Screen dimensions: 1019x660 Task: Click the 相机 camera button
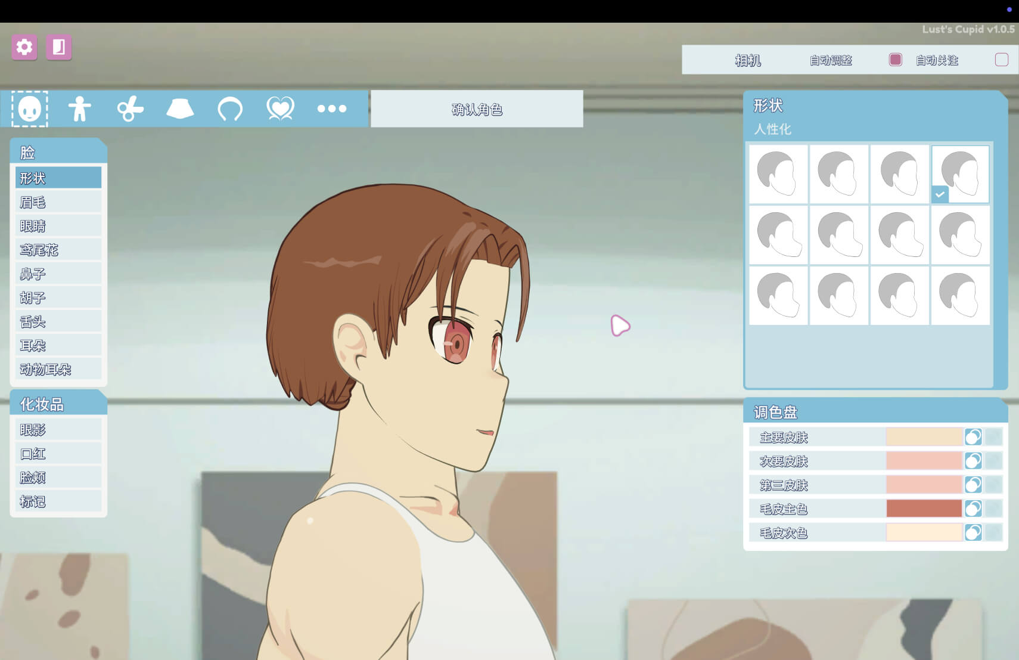point(747,60)
